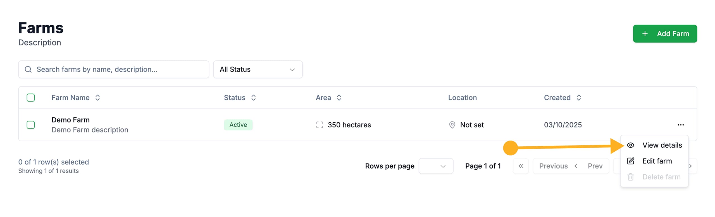Screen dimensions: 715x217
Task: Click the Add Farm button
Action: (665, 34)
